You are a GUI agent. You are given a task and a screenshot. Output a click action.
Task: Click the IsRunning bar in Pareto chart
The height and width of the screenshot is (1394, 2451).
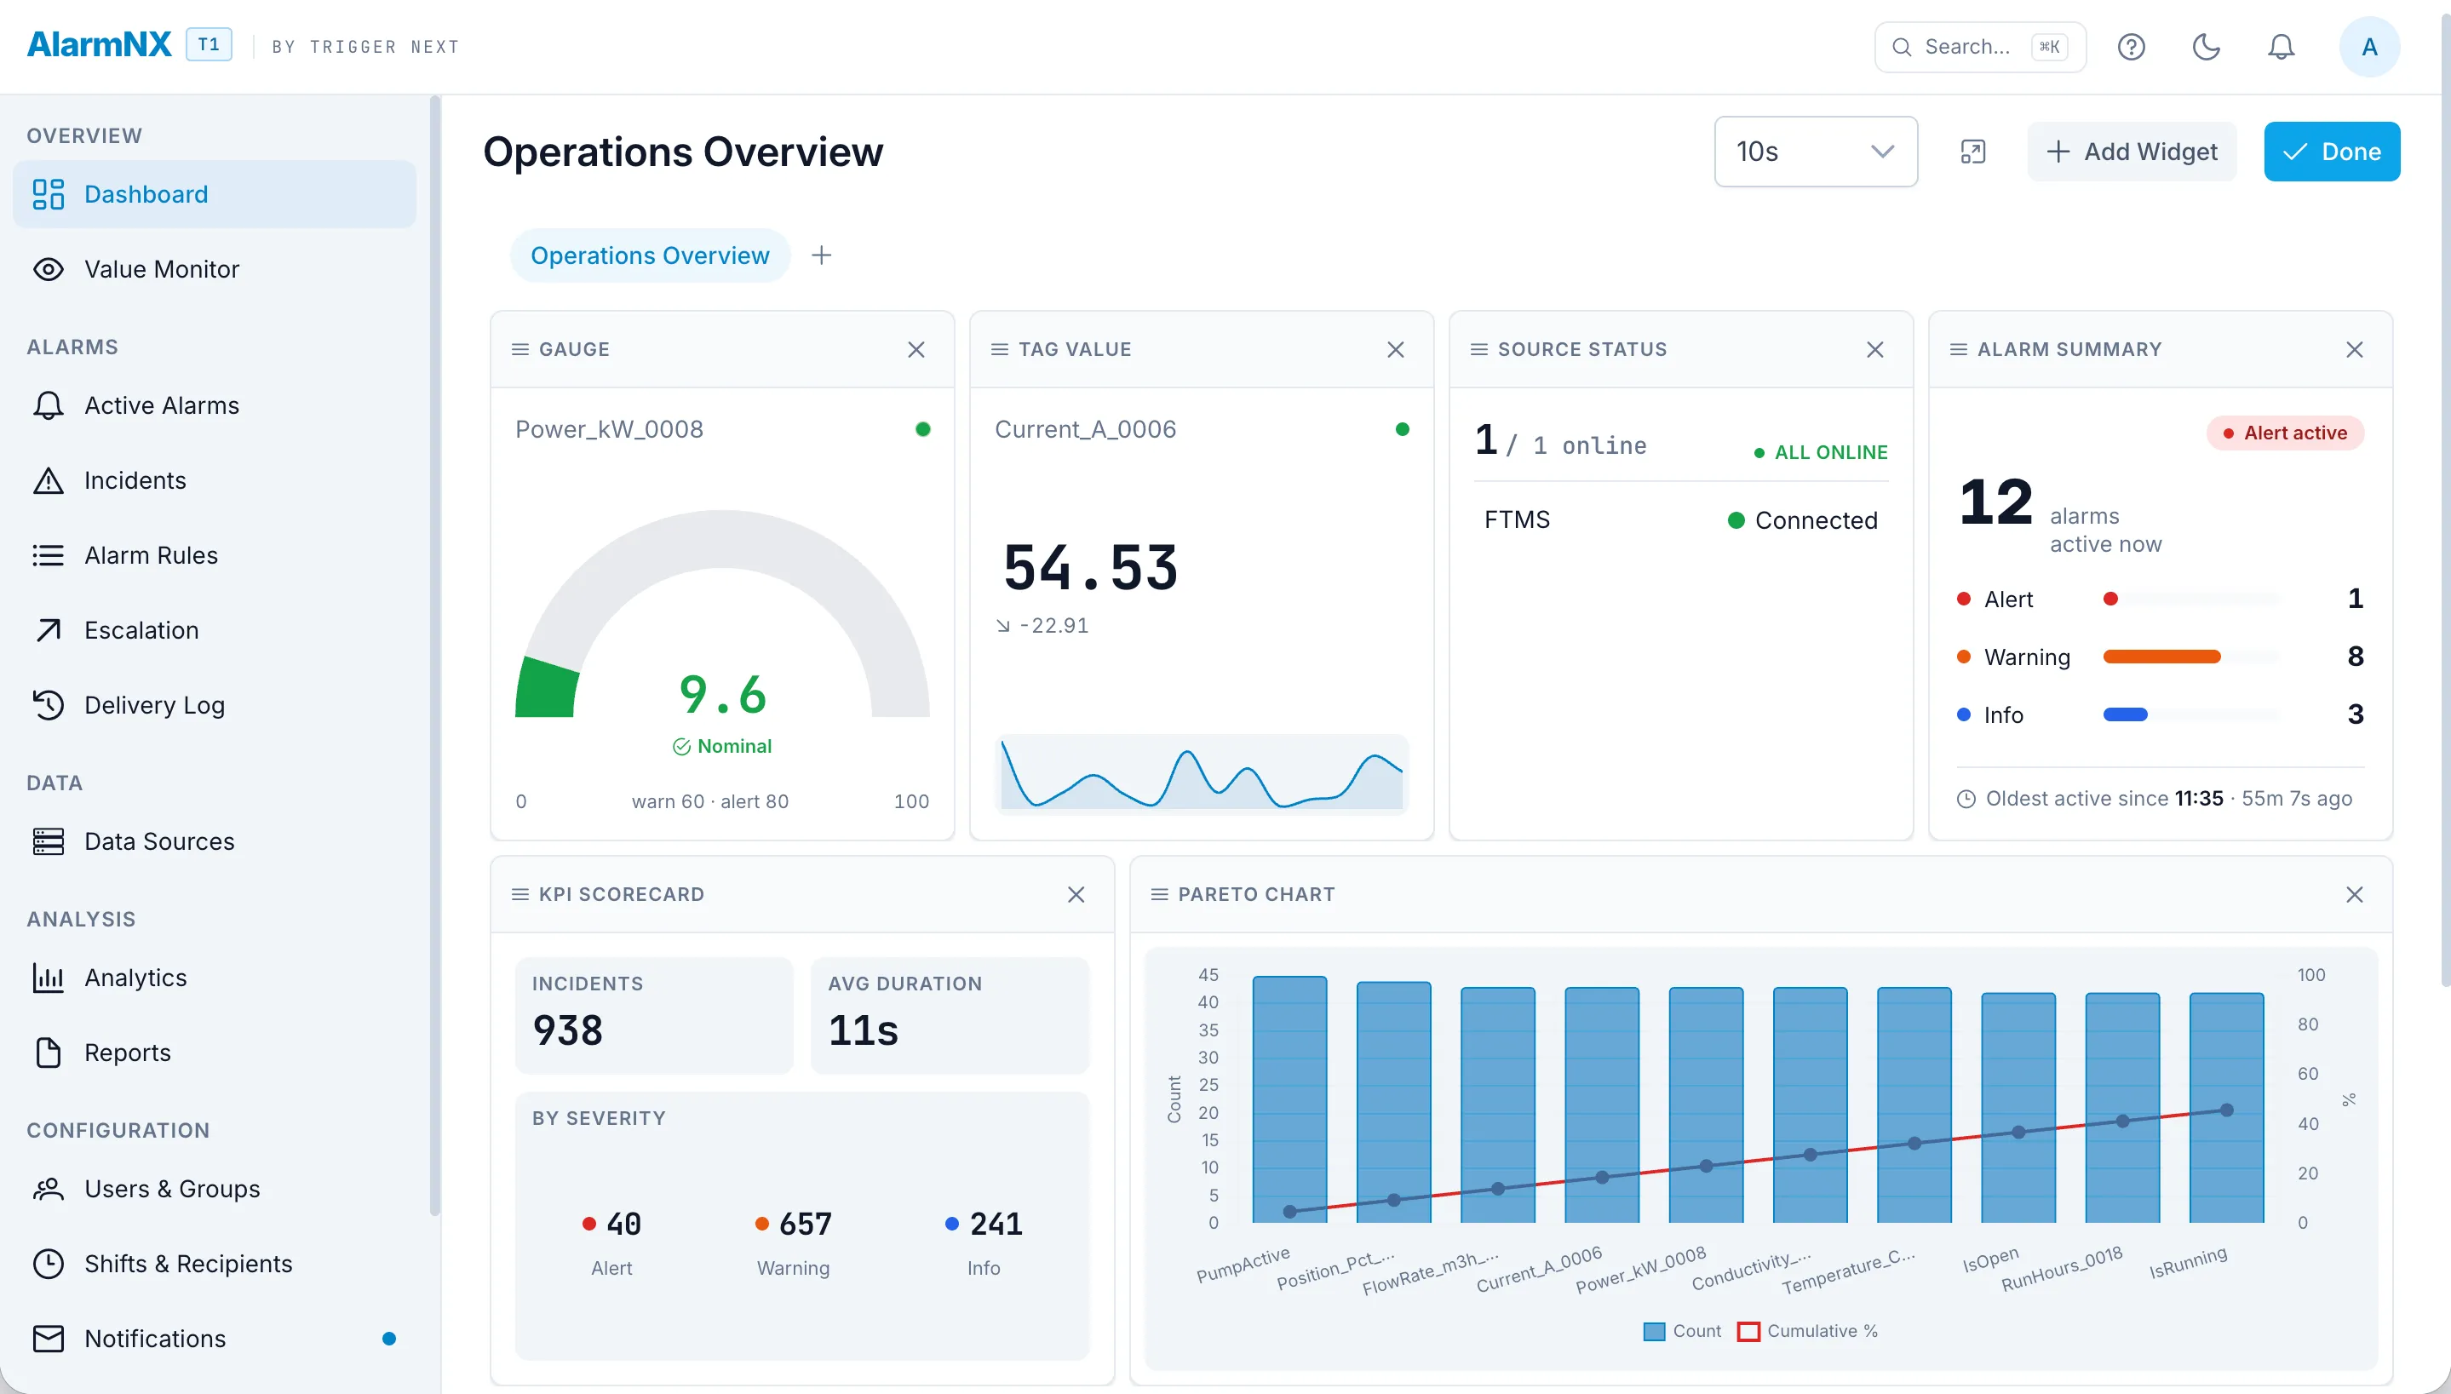tap(2227, 1108)
